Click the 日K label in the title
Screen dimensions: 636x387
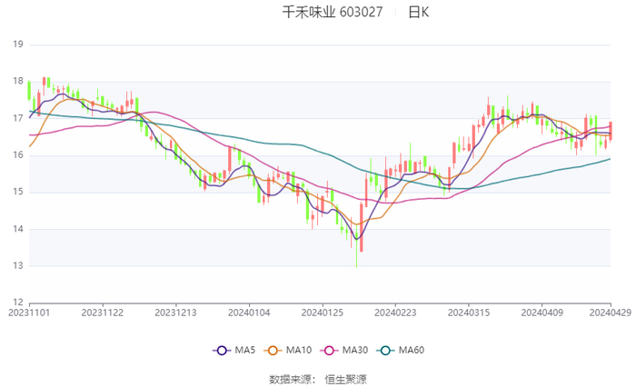(418, 12)
